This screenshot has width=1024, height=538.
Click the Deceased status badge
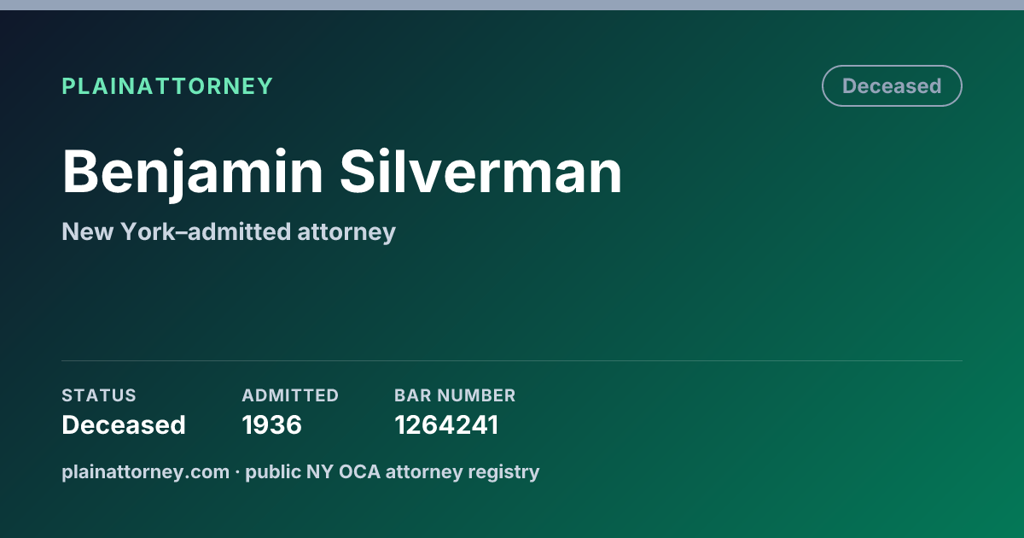(892, 86)
